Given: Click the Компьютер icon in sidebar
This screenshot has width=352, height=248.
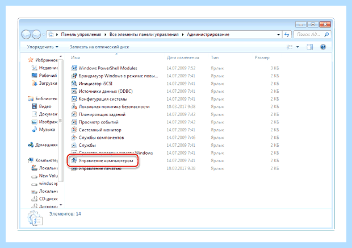Looking at the screenshot, I should point(31,160).
